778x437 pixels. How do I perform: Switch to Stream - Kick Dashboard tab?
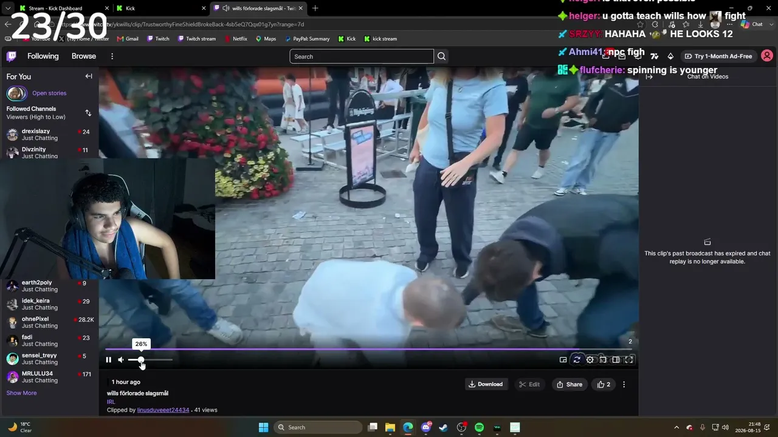(x=64, y=8)
